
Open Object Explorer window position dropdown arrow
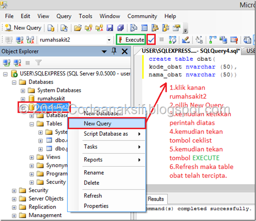[x=104, y=52]
